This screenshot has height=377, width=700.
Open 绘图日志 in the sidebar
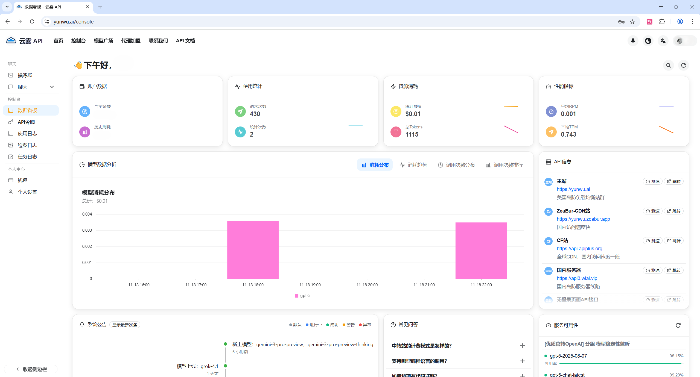(27, 145)
